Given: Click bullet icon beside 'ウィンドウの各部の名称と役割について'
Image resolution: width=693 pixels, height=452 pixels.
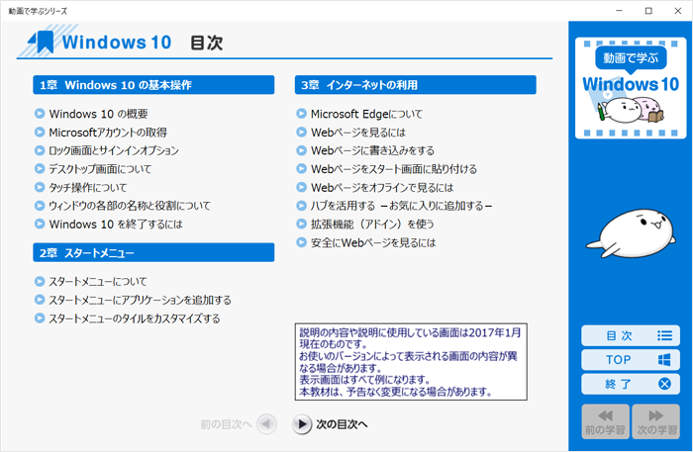Looking at the screenshot, I should click(x=40, y=206).
